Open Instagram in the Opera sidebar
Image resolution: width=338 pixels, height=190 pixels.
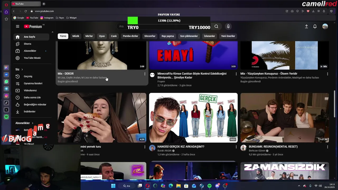click(6, 96)
